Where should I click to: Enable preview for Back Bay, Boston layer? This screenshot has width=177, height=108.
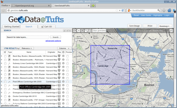pyautogui.click(x=67, y=56)
